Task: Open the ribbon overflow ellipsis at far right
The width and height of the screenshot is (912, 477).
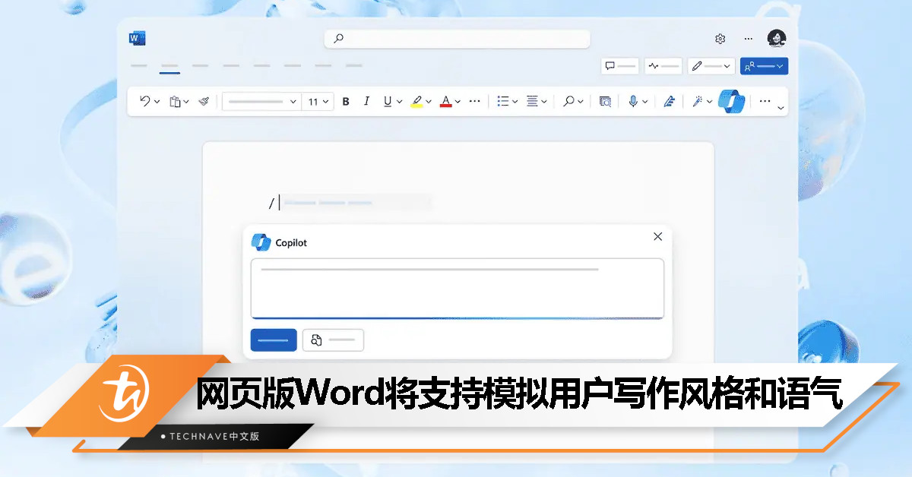Action: click(x=765, y=100)
